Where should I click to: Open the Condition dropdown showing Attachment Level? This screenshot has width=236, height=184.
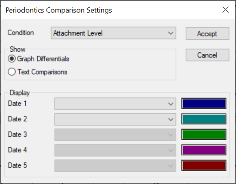pyautogui.click(x=113, y=33)
